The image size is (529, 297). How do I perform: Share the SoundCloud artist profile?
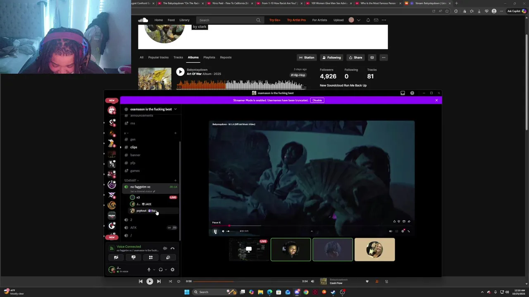pyautogui.click(x=355, y=57)
